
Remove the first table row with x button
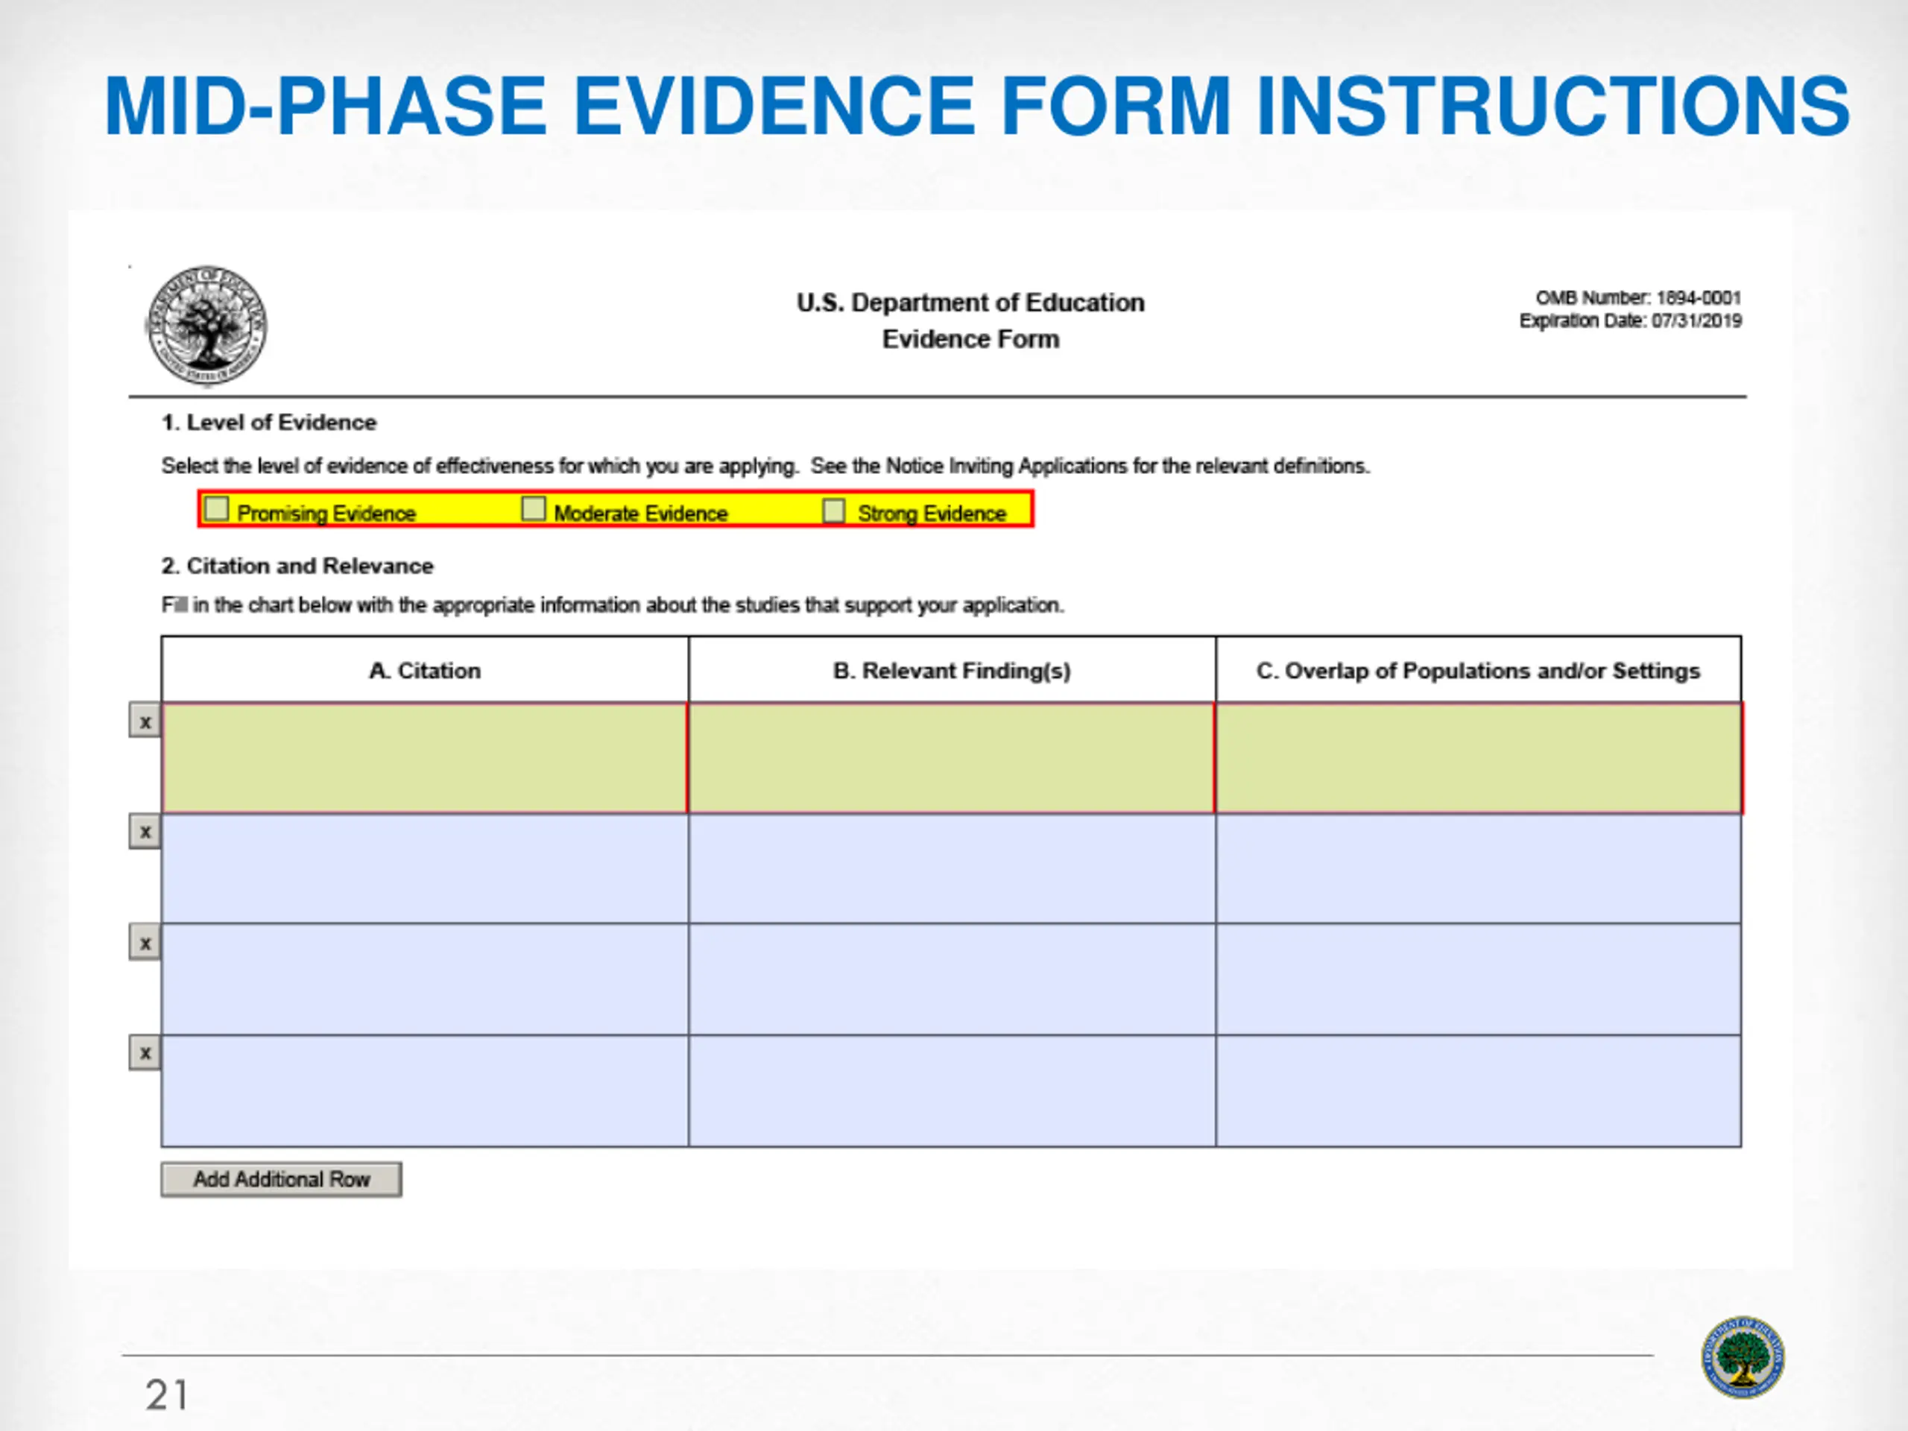pos(145,721)
